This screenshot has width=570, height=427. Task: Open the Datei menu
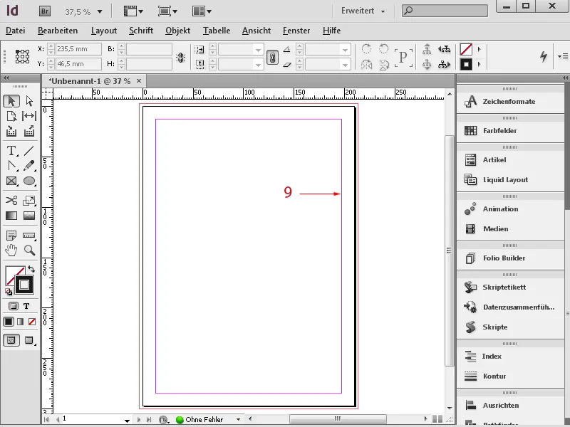(15, 31)
